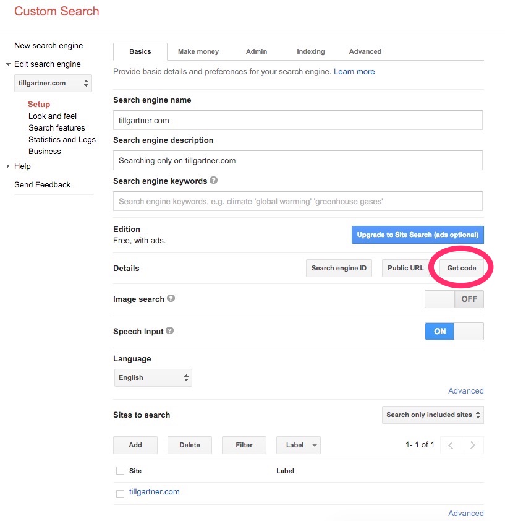This screenshot has width=505, height=521.
Task: Click the help icon next to Image search
Action: point(171,298)
